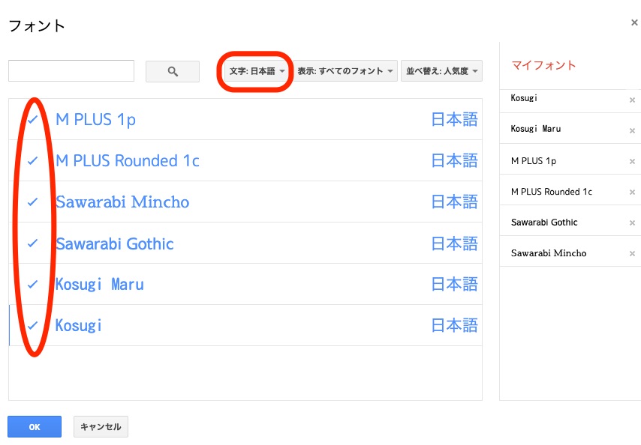Click the 日本語 sample beside Kosugi Maru
The image size is (641, 445).
tap(455, 284)
